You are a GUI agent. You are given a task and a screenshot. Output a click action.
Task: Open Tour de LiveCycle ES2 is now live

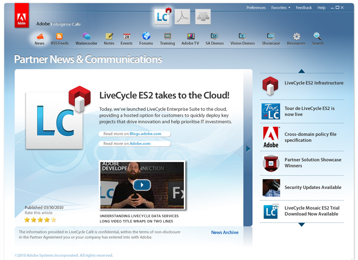tap(310, 111)
